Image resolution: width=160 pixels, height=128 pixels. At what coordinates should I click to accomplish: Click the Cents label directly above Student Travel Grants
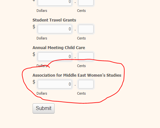coord(81,11)
